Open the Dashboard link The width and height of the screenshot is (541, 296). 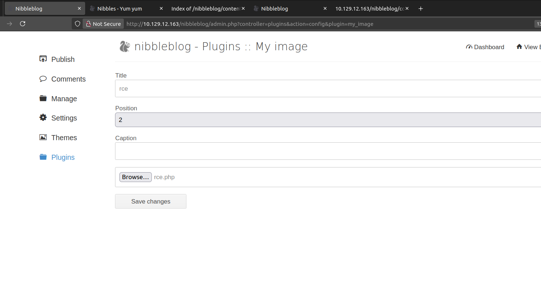coord(485,47)
